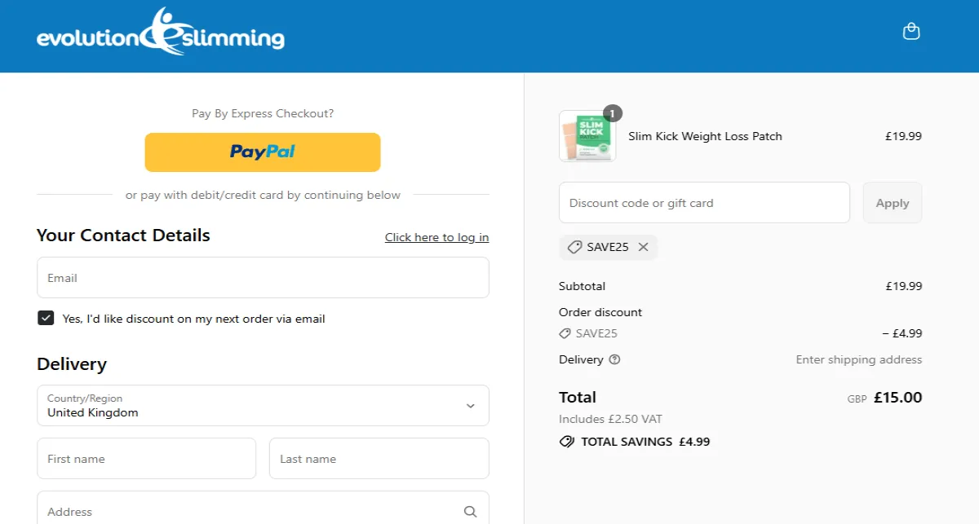Click the Country/Region chevron arrow
Viewport: 979px width, 524px height.
click(x=470, y=405)
